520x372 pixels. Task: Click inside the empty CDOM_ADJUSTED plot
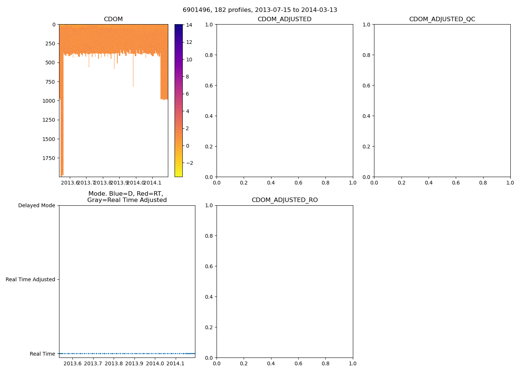point(285,100)
